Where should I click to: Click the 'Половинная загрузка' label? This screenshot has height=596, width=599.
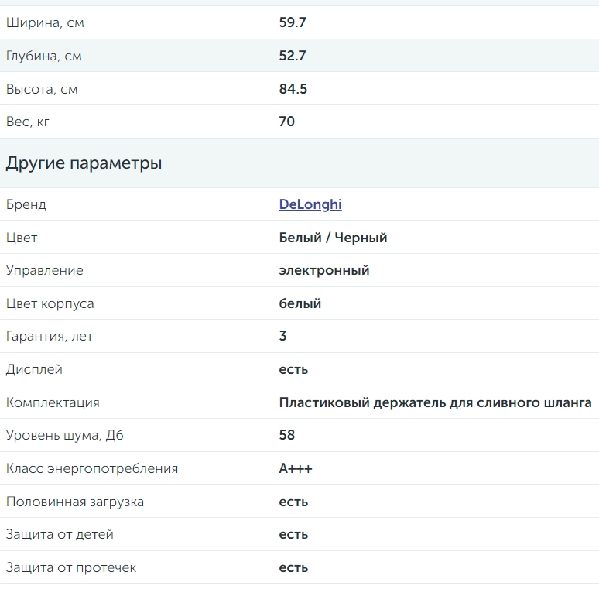click(75, 502)
